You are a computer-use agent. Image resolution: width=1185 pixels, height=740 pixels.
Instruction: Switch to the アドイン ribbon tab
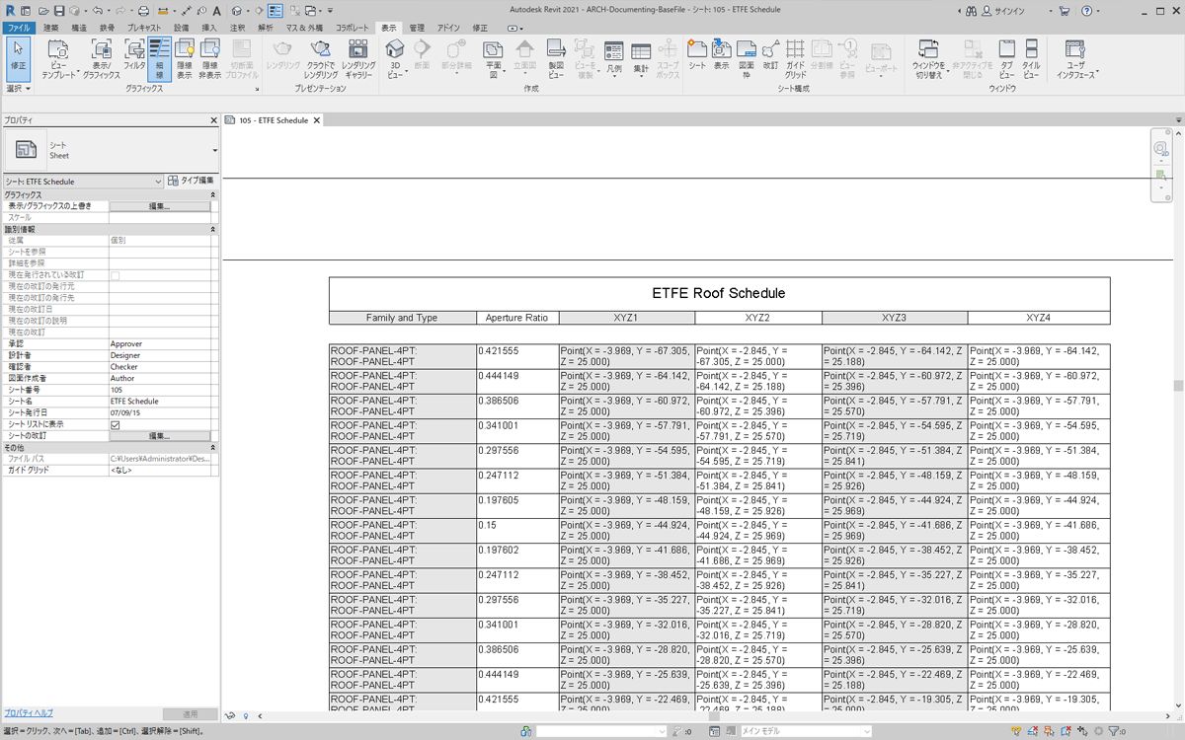click(448, 28)
